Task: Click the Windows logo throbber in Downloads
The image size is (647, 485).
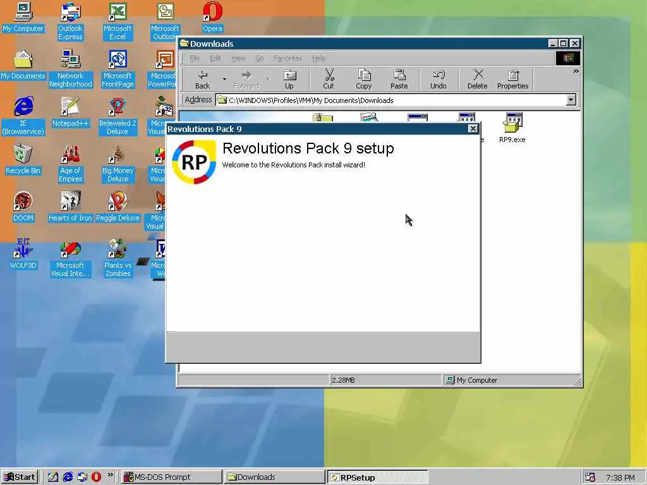Action: click(x=568, y=58)
